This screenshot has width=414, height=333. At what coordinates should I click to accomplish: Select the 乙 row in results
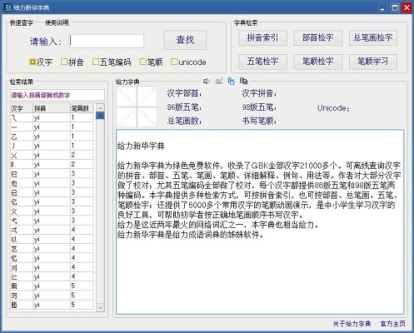[x=52, y=137]
